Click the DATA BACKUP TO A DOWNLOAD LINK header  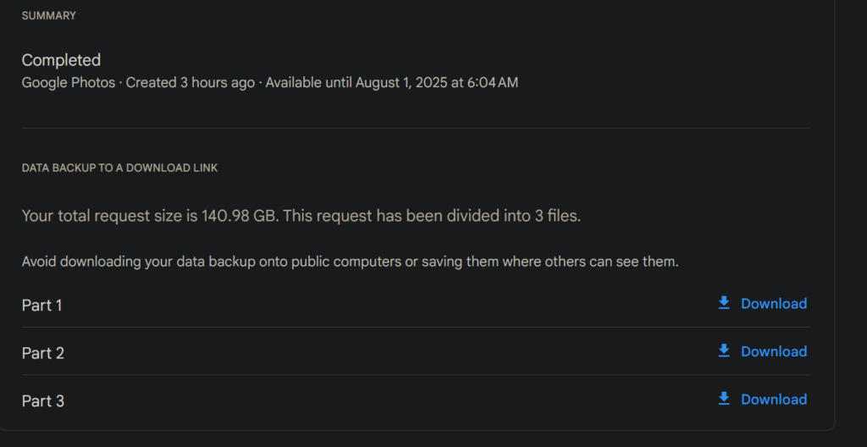(119, 168)
